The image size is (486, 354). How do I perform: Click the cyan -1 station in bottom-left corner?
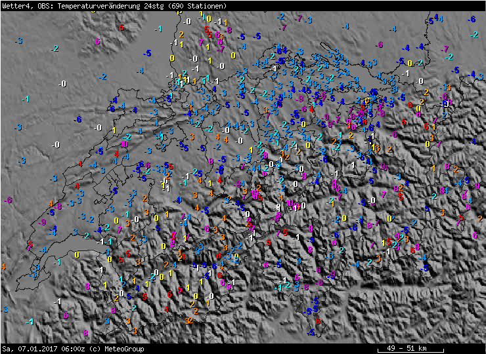[x=29, y=321]
